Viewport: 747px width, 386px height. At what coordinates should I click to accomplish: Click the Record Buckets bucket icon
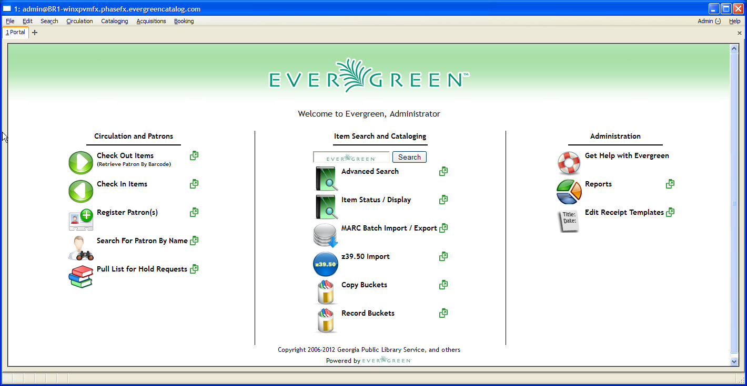point(326,320)
